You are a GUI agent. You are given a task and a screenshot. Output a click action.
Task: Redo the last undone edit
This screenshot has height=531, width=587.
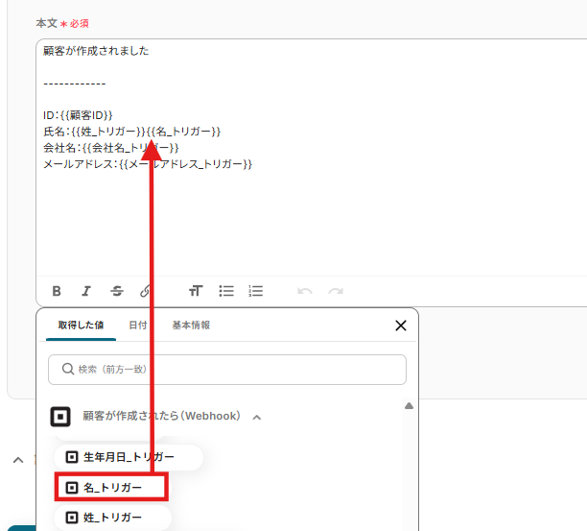tap(336, 291)
